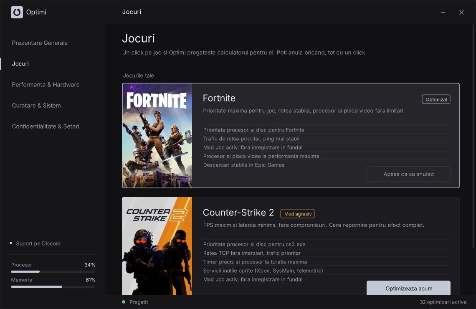Go to Performanta & Hardware

[46, 85]
